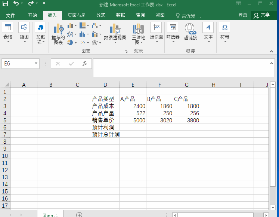Open the 符号 symbols dropdown

[x=224, y=33]
